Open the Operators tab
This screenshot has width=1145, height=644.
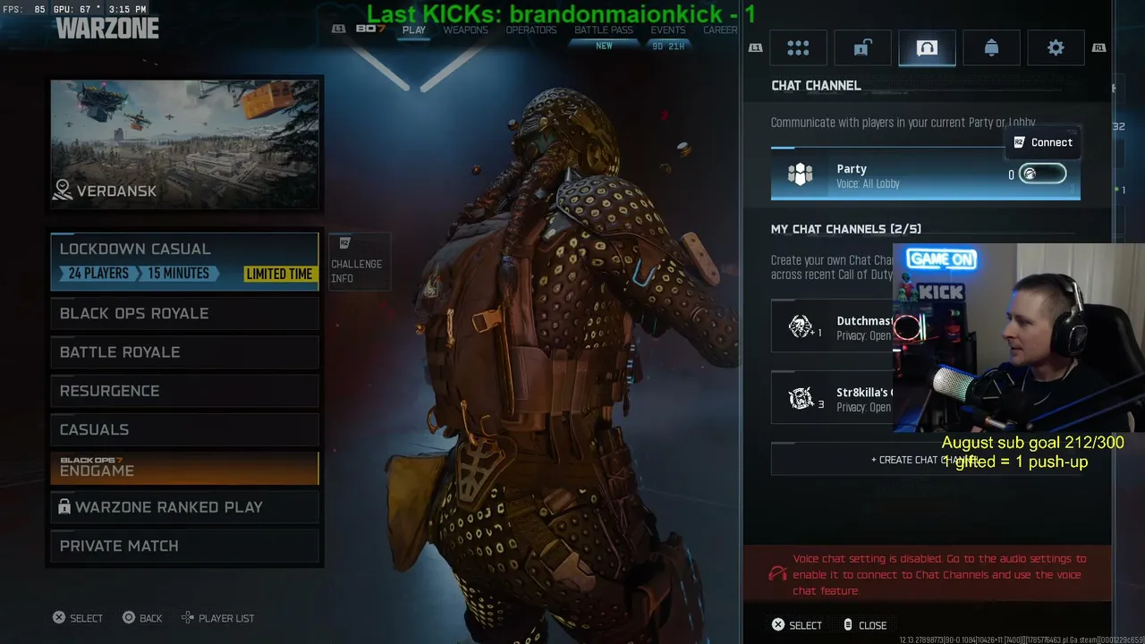click(531, 30)
